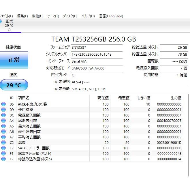Select the 平均消去回数 attribute row
190x190 pixels.
coord(91,137)
